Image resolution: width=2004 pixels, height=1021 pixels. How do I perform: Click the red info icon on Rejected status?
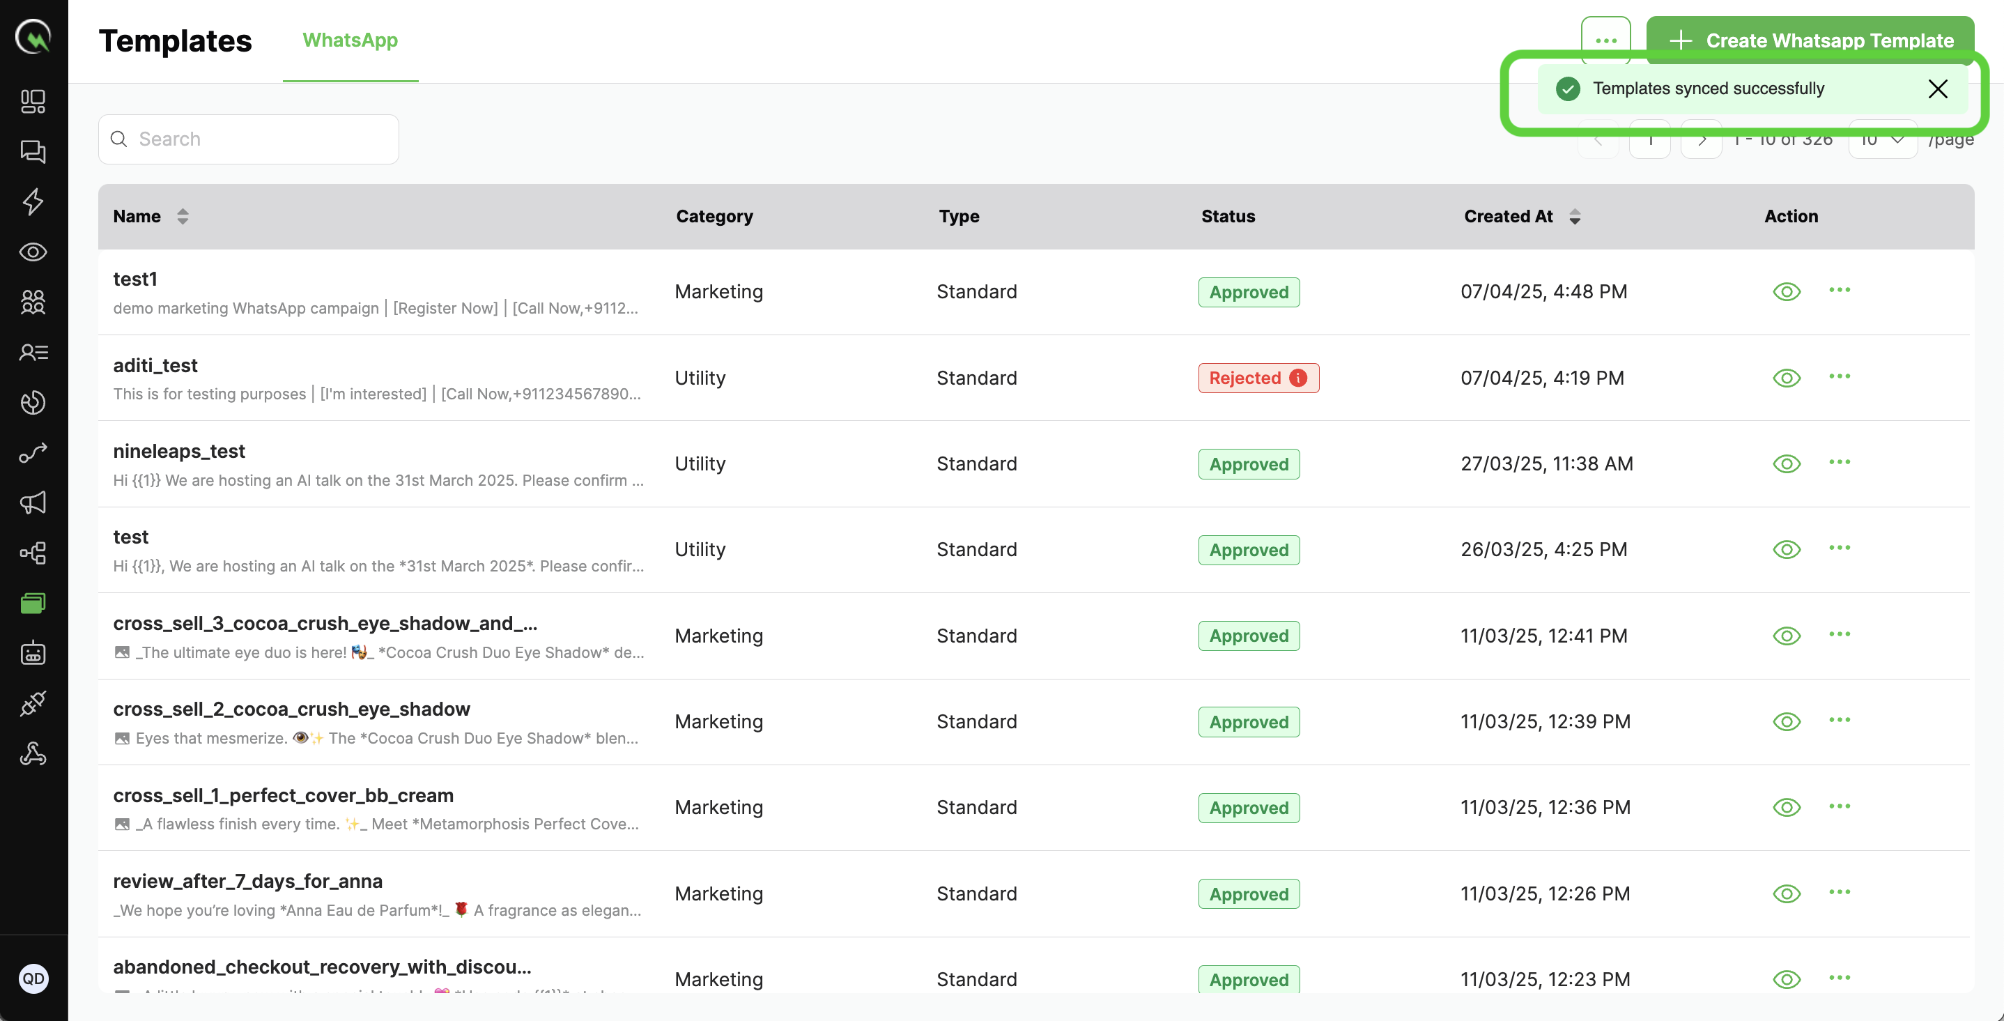click(x=1297, y=378)
